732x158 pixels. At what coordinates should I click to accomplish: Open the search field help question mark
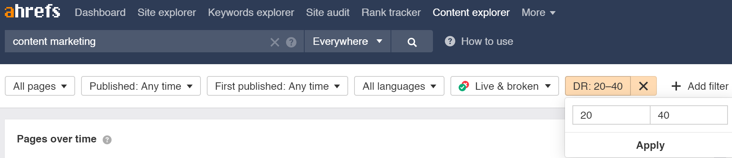[x=291, y=42]
